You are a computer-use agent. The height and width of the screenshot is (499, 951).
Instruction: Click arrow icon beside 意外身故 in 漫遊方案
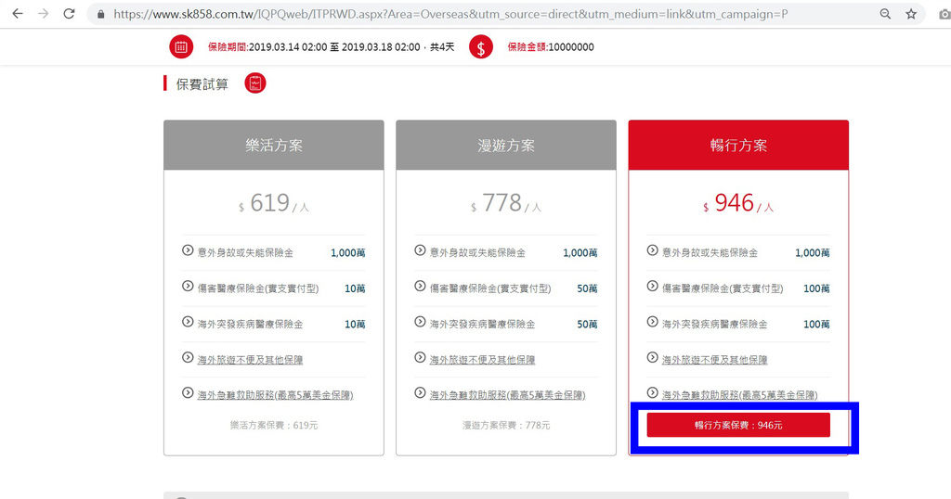(420, 250)
